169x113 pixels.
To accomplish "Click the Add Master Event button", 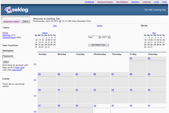I will pos(98,45).
